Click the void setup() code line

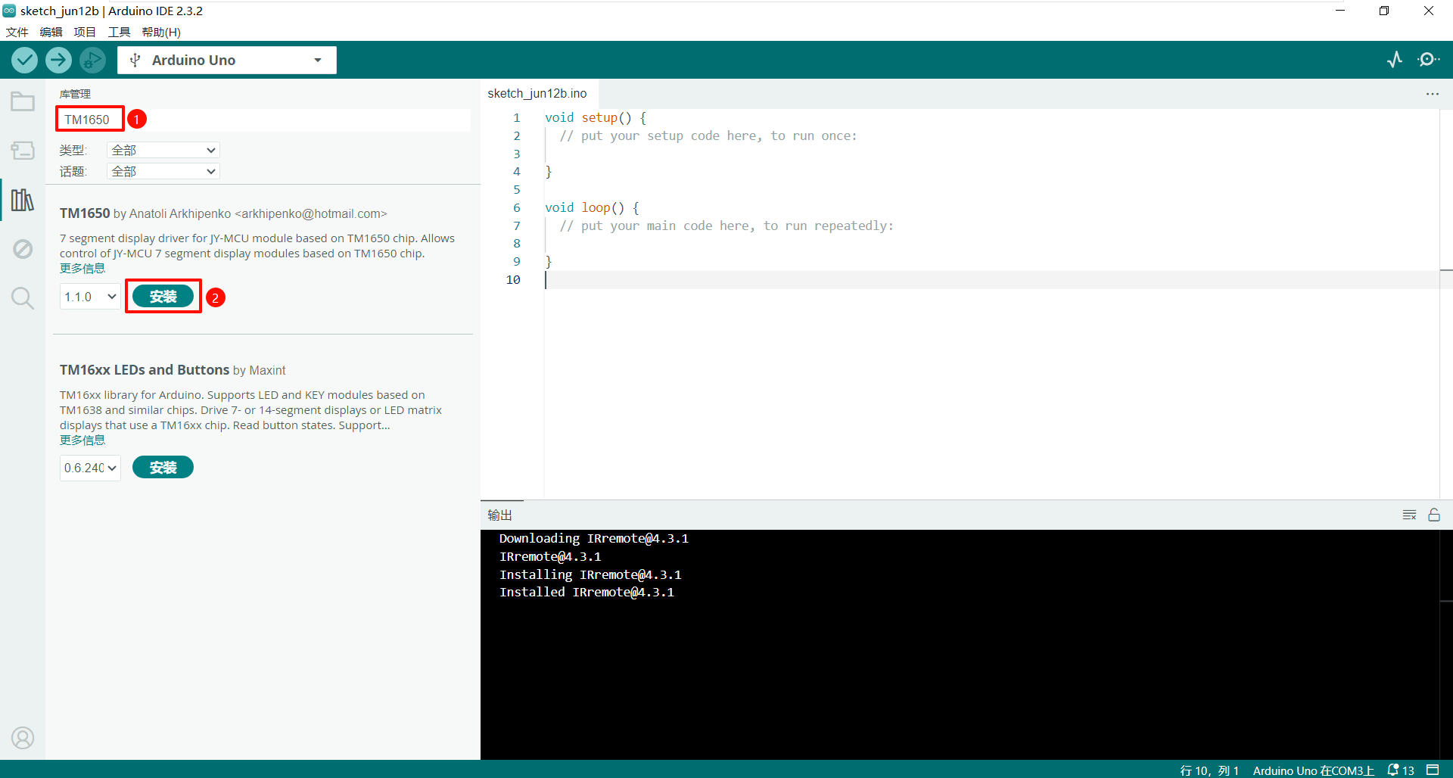(x=596, y=118)
